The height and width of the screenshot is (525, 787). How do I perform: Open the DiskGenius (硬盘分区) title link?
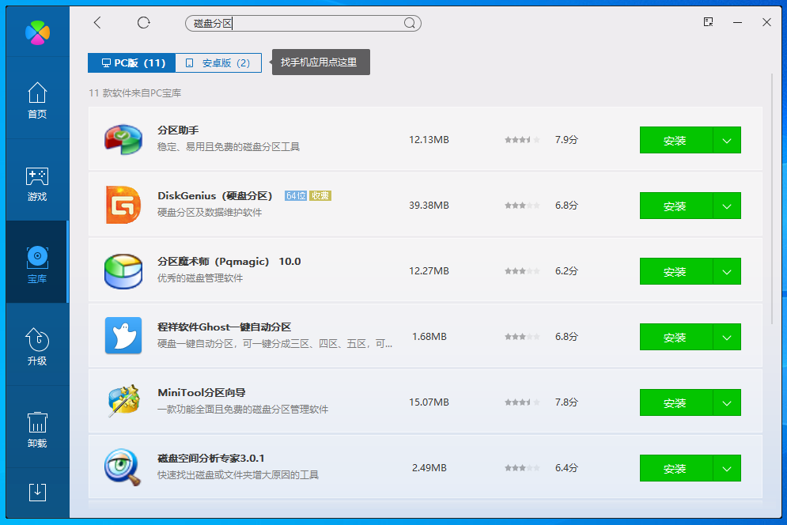215,196
